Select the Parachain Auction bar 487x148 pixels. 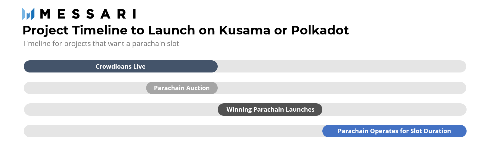click(182, 88)
